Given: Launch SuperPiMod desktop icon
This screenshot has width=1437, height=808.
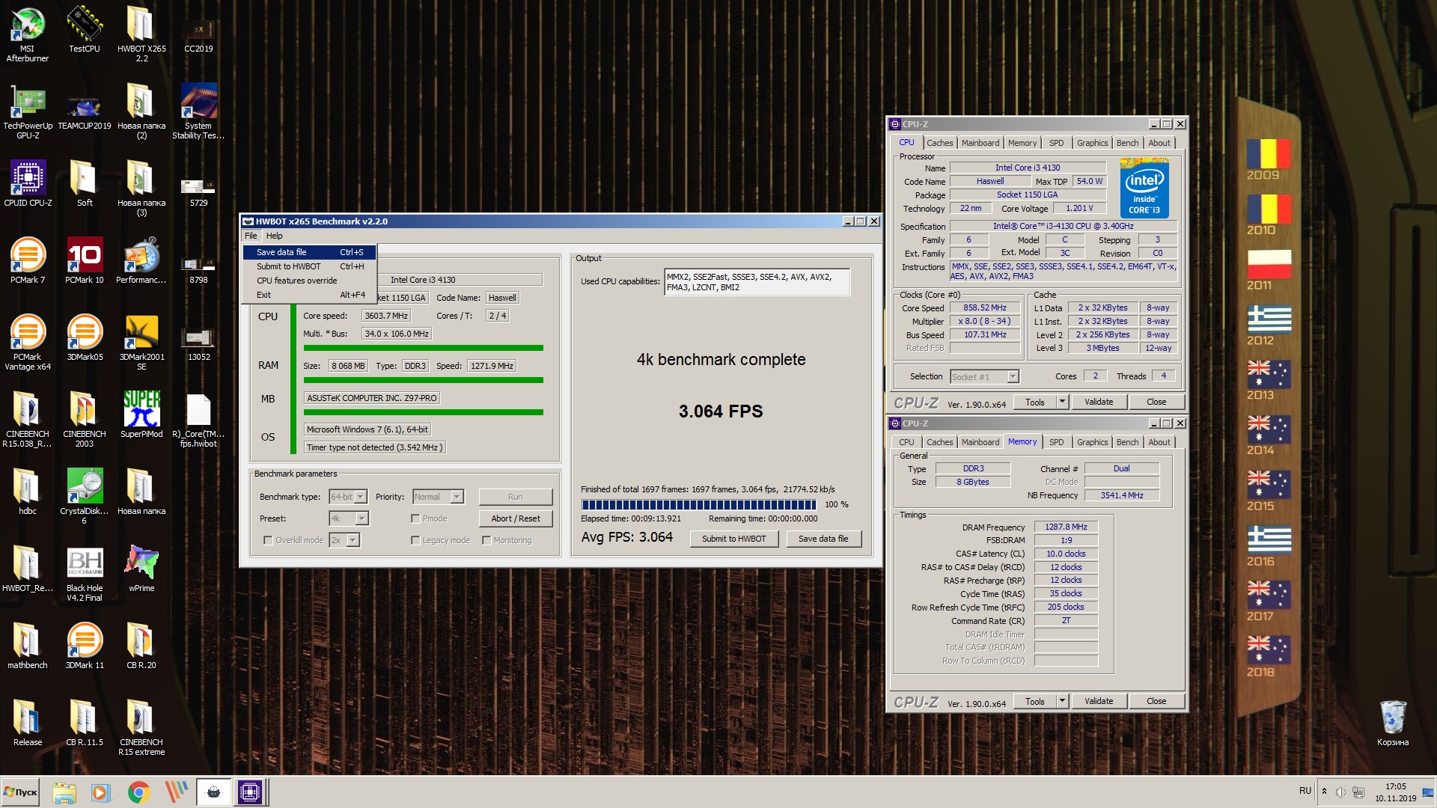Looking at the screenshot, I should click(x=141, y=414).
